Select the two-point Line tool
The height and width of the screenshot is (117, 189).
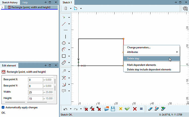click(64, 24)
